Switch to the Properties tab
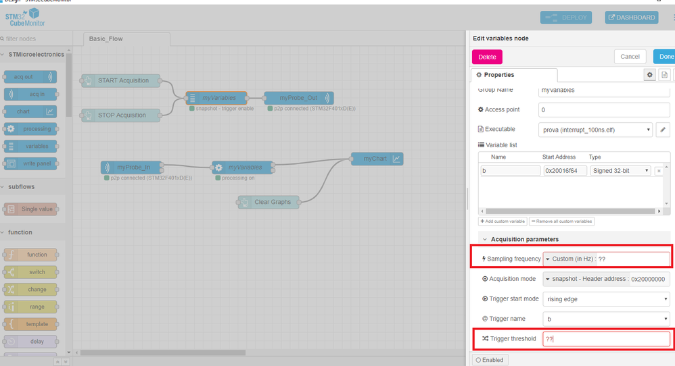 point(514,75)
